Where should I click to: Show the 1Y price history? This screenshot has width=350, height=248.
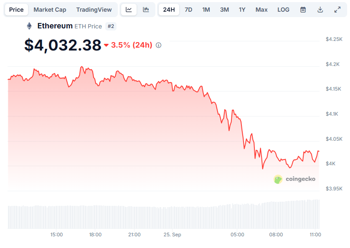point(242,10)
